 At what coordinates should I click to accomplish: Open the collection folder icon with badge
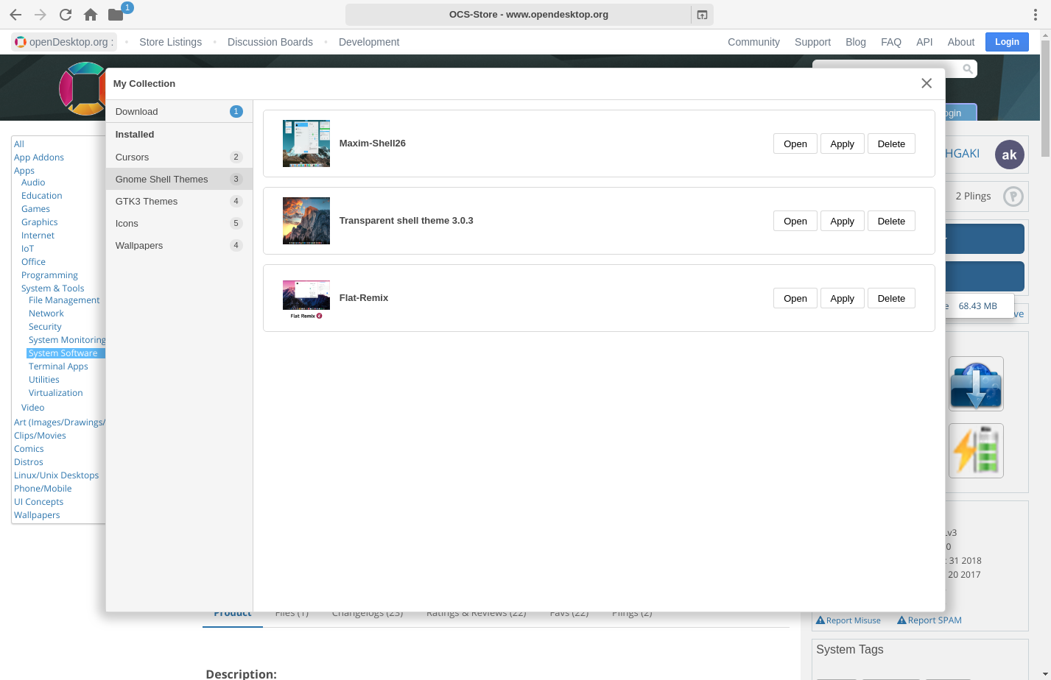[116, 14]
